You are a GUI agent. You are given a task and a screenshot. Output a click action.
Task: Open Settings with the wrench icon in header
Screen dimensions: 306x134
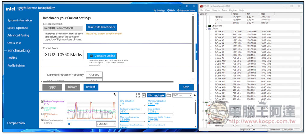[x=155, y=10]
